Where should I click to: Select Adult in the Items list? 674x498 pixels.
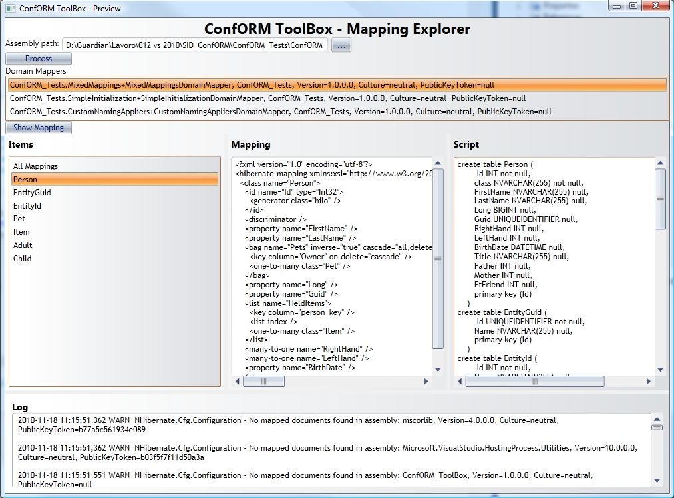pos(23,245)
